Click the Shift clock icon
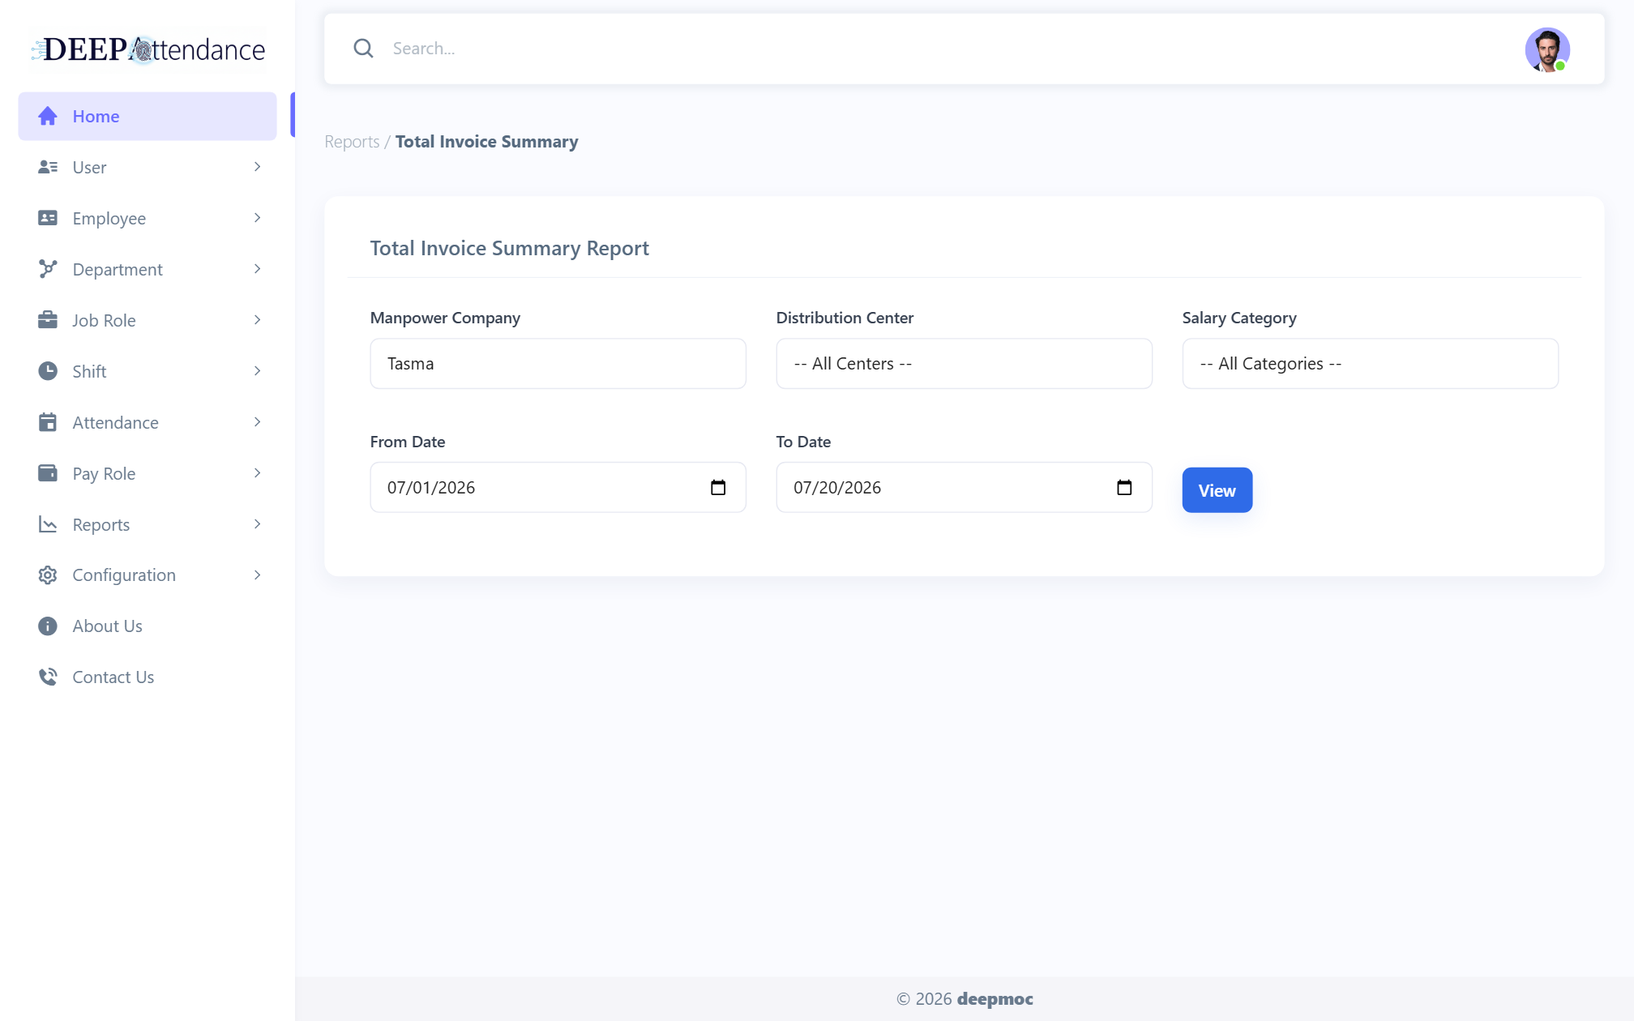The height and width of the screenshot is (1021, 1634). tap(48, 371)
